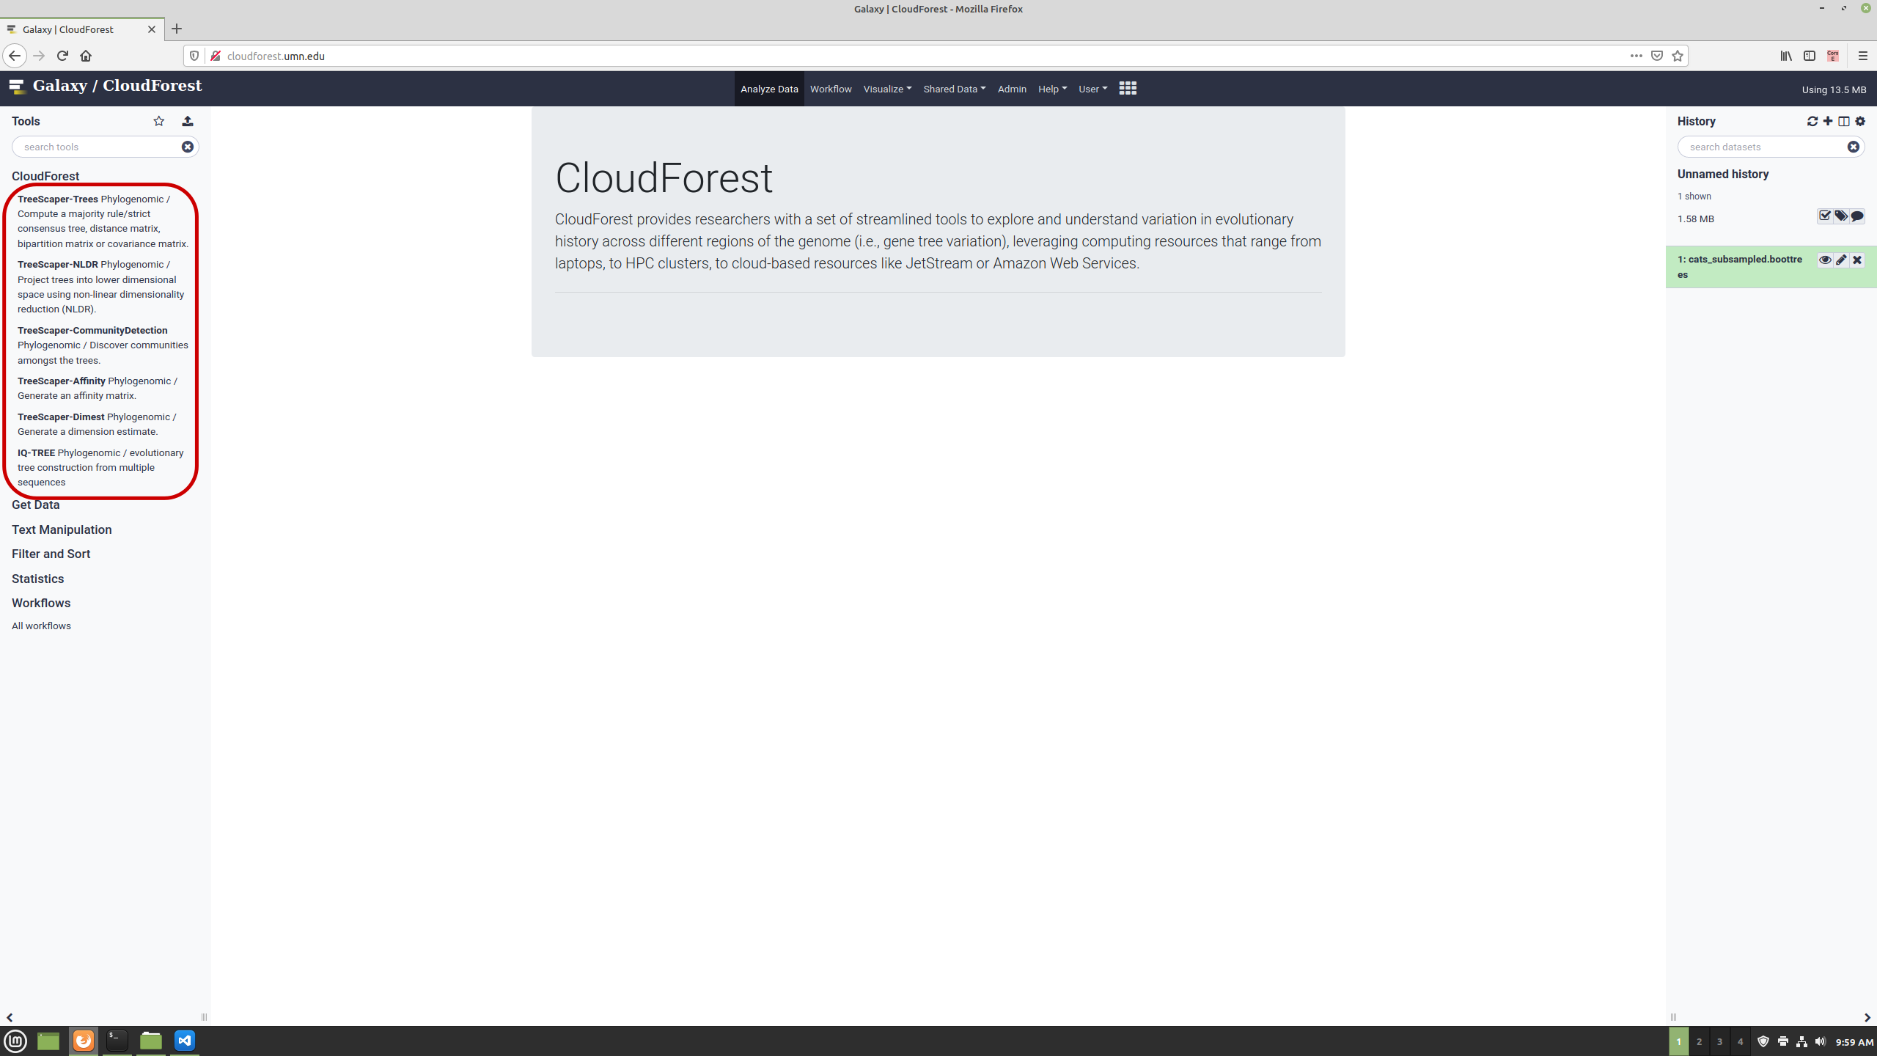1877x1056 pixels.
Task: Collapse the CloudForest tool section
Action: 45,176
